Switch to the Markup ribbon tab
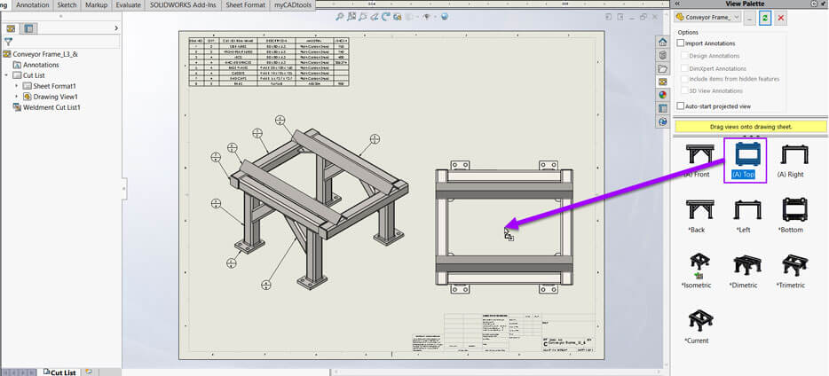The width and height of the screenshot is (829, 376). 96,4
